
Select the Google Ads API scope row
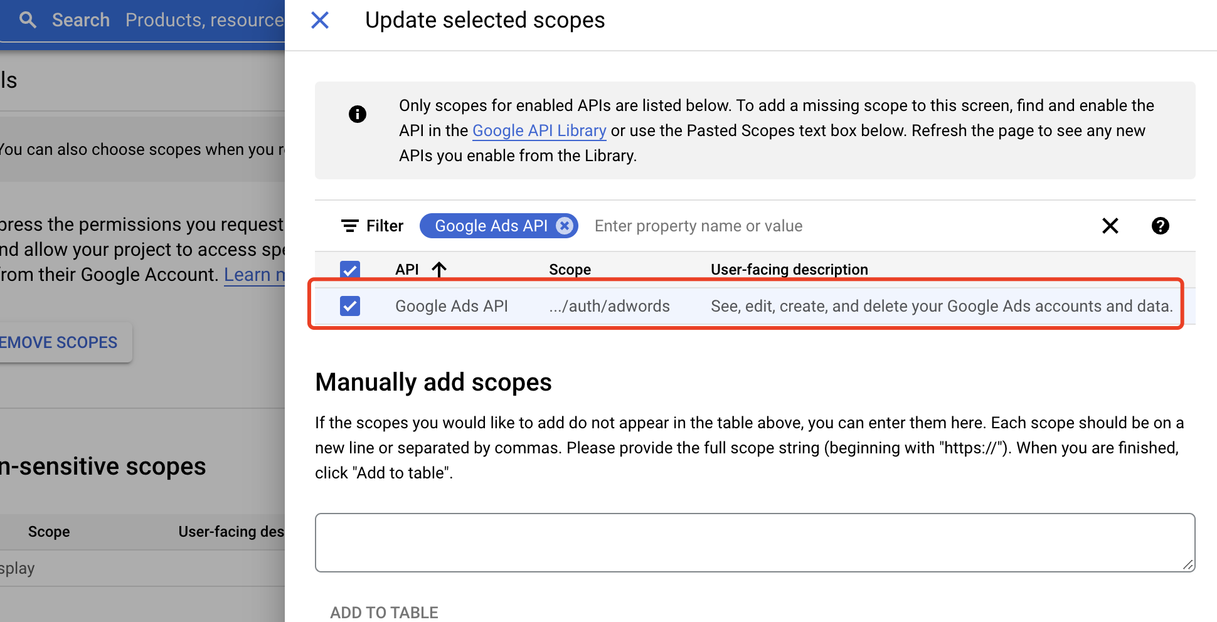[627, 306]
